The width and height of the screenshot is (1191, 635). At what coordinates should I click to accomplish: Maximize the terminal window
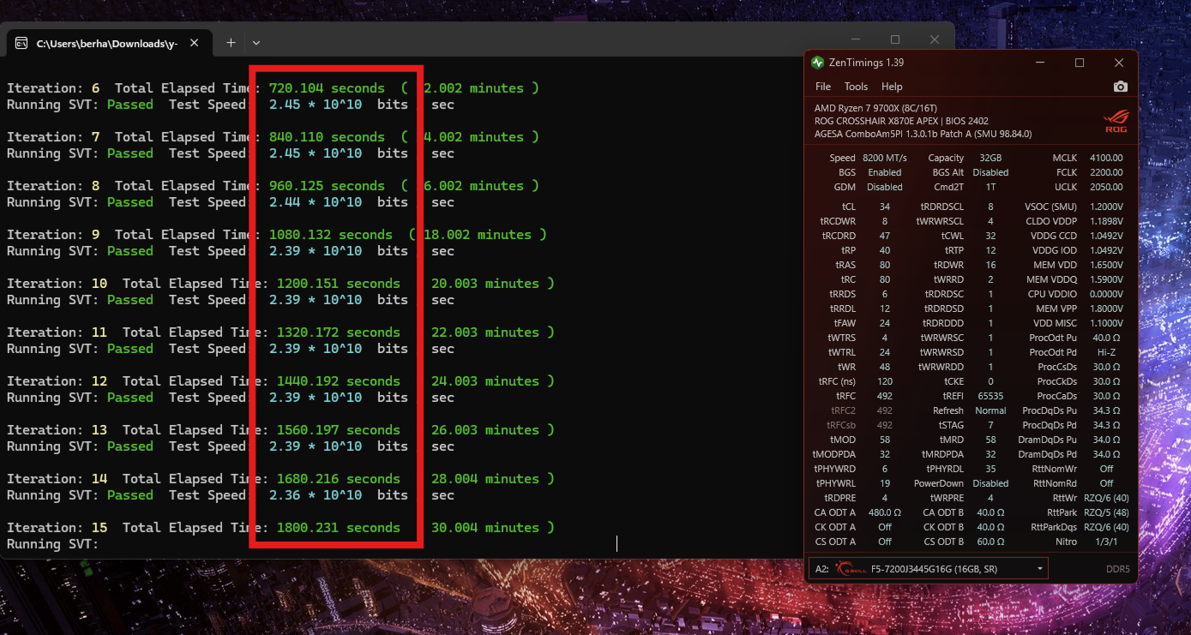(895, 39)
